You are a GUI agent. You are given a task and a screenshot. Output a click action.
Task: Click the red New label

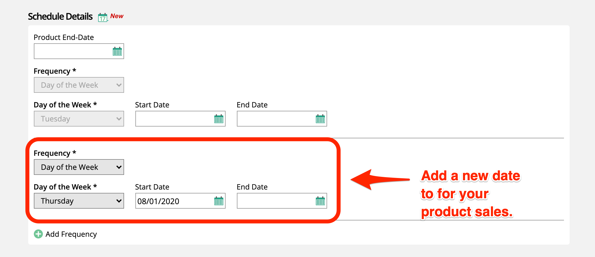117,16
